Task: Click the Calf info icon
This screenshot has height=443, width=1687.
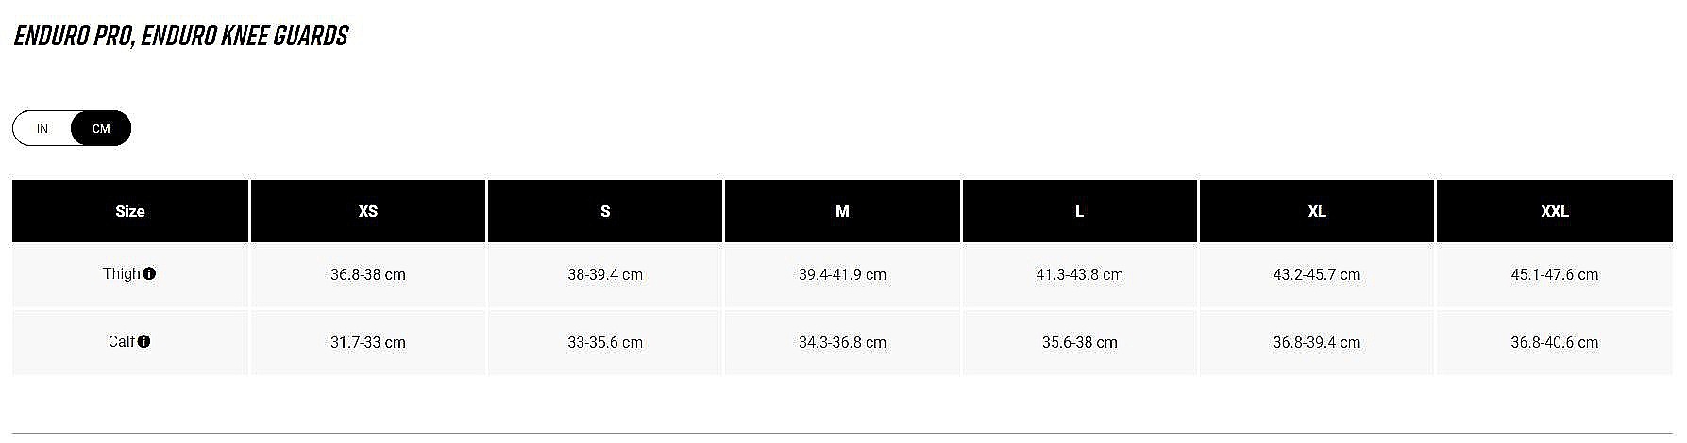Action: pyautogui.click(x=143, y=342)
